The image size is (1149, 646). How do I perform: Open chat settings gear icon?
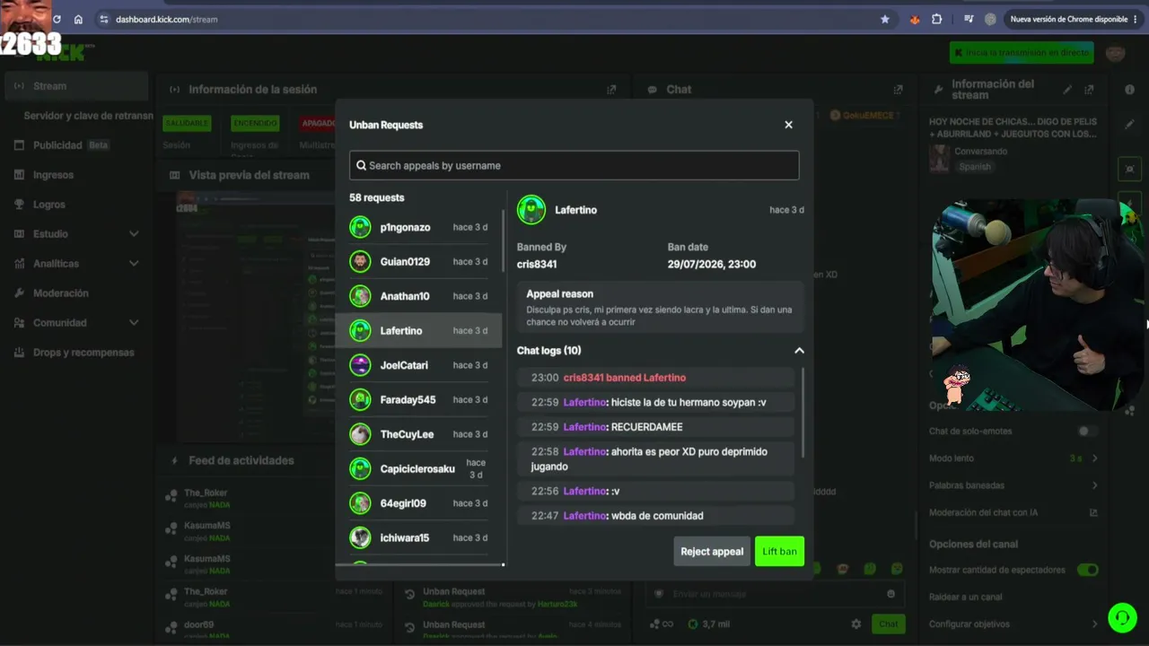click(x=855, y=624)
